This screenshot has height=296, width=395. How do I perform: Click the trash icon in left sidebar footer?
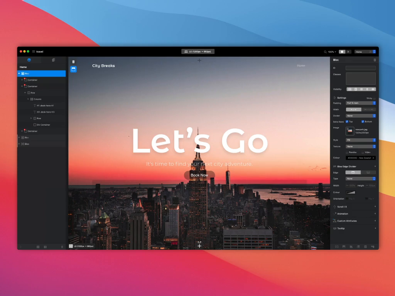[x=62, y=247]
